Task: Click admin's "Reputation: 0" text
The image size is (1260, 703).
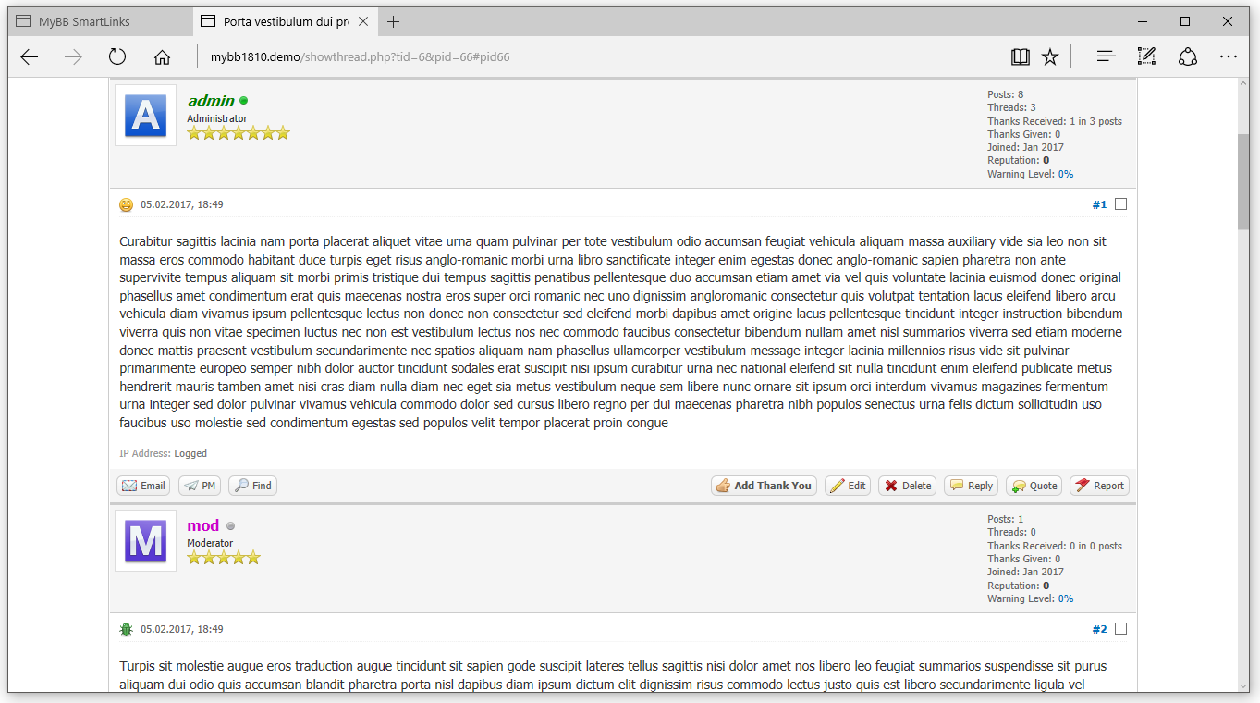Action: click(x=1019, y=160)
